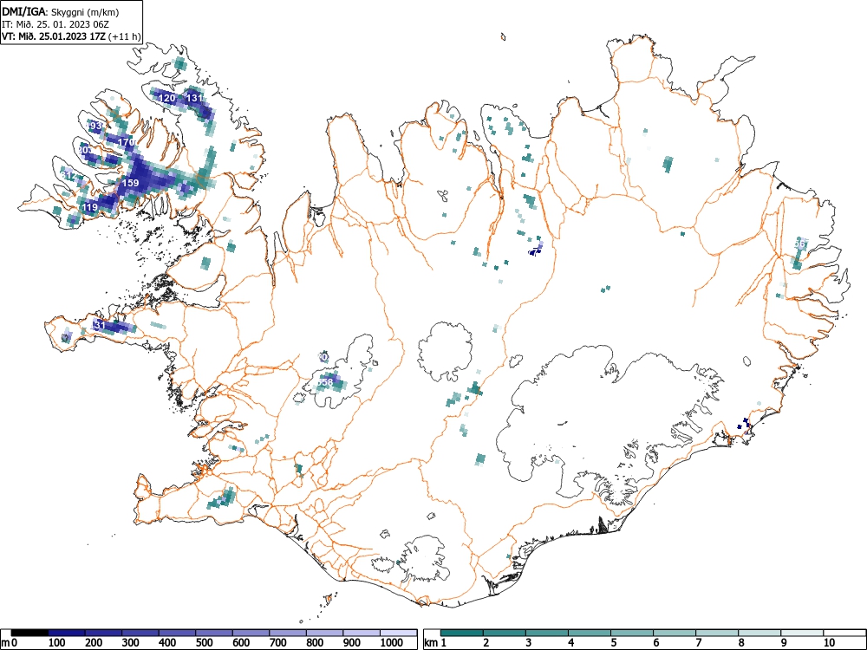
Task: Click the 'km' unit label of right legend
Action: coord(431,643)
